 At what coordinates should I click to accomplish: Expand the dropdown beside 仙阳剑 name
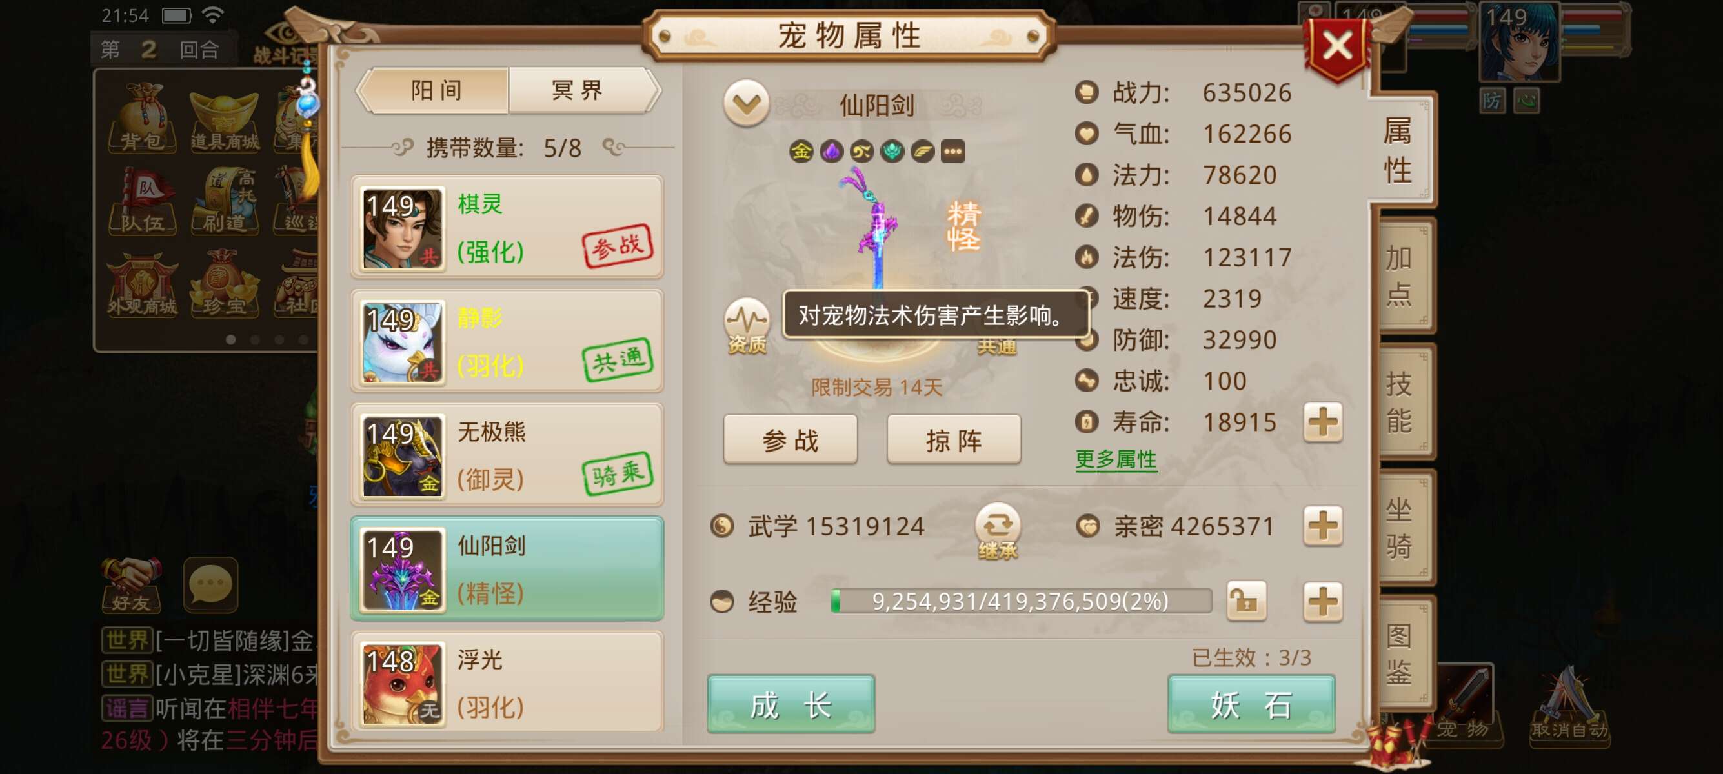pos(746,104)
